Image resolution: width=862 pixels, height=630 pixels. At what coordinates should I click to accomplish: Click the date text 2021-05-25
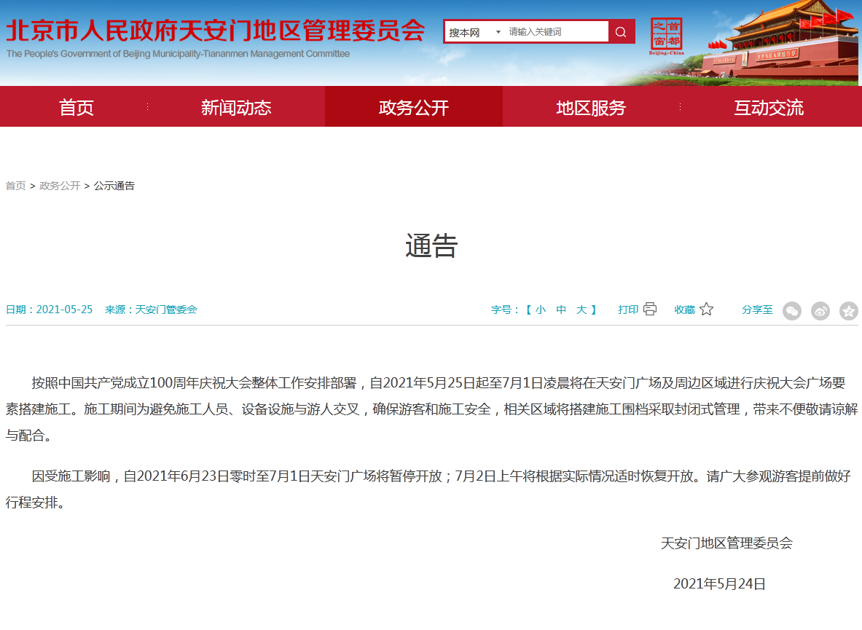coord(64,310)
